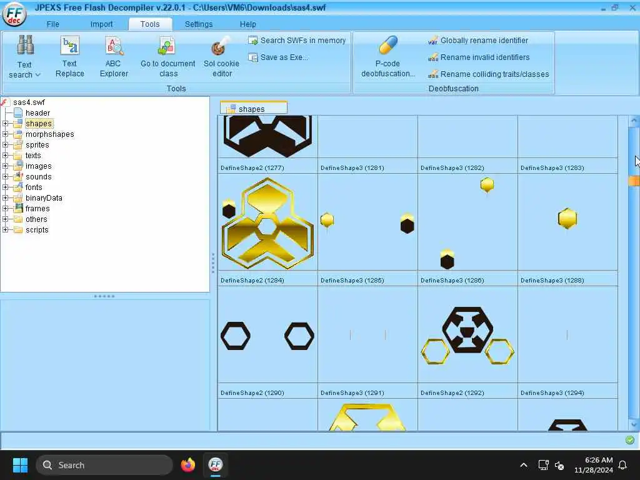Expand the morphshapes tree node

(x=5, y=134)
